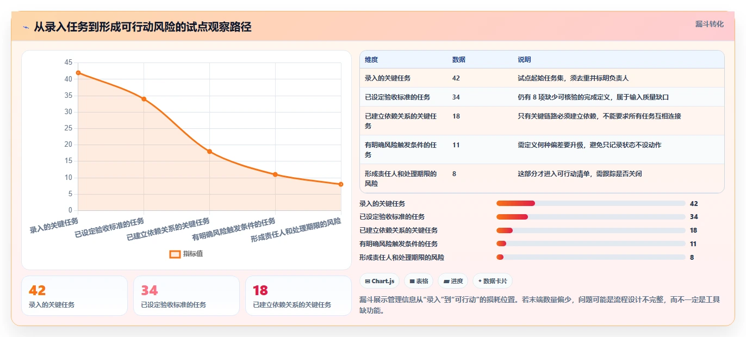
Task: Click the panel title 从录入任务到形成可行动风险的试点观察路径
Action: (142, 27)
